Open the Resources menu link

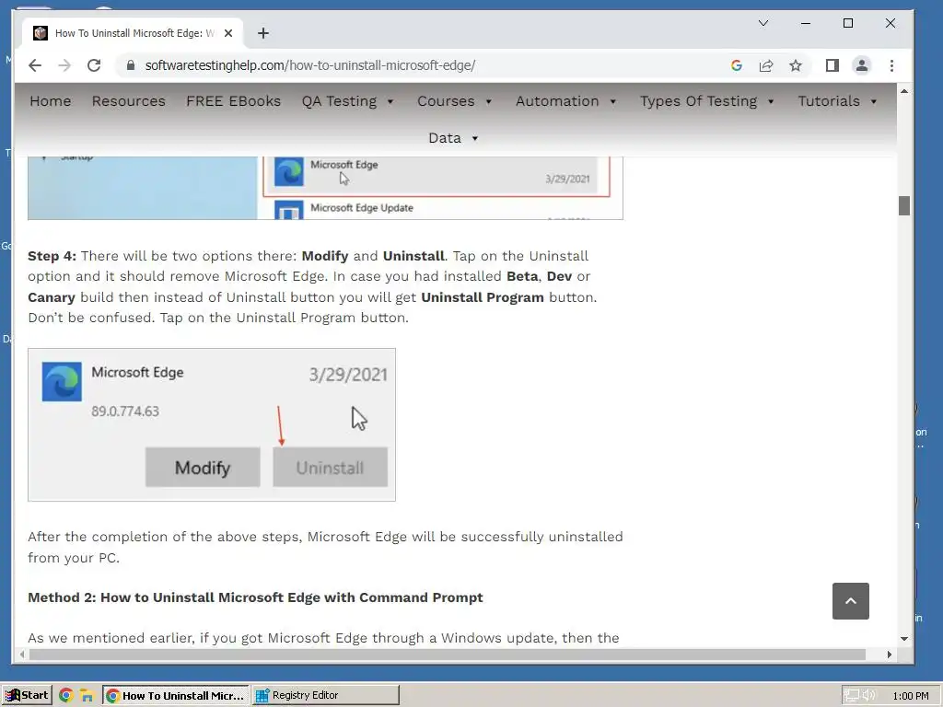(x=129, y=101)
